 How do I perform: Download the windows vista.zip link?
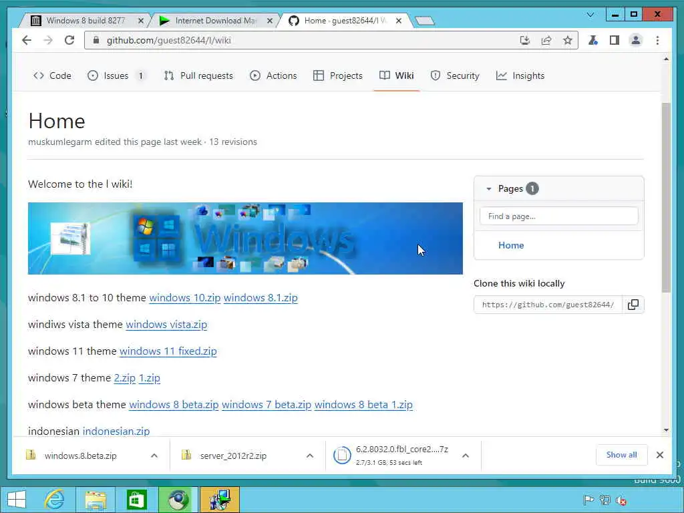coord(166,325)
